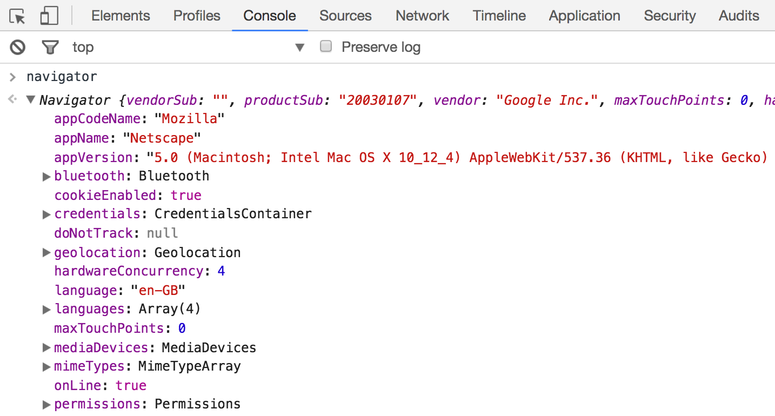Expand the mimeTypes MimeTypeArray entry
Viewport: 775px width, 416px height.
pyautogui.click(x=46, y=367)
